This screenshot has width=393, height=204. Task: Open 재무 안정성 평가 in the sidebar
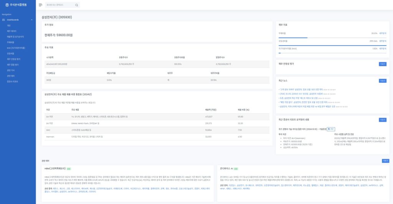pyautogui.click(x=13, y=59)
